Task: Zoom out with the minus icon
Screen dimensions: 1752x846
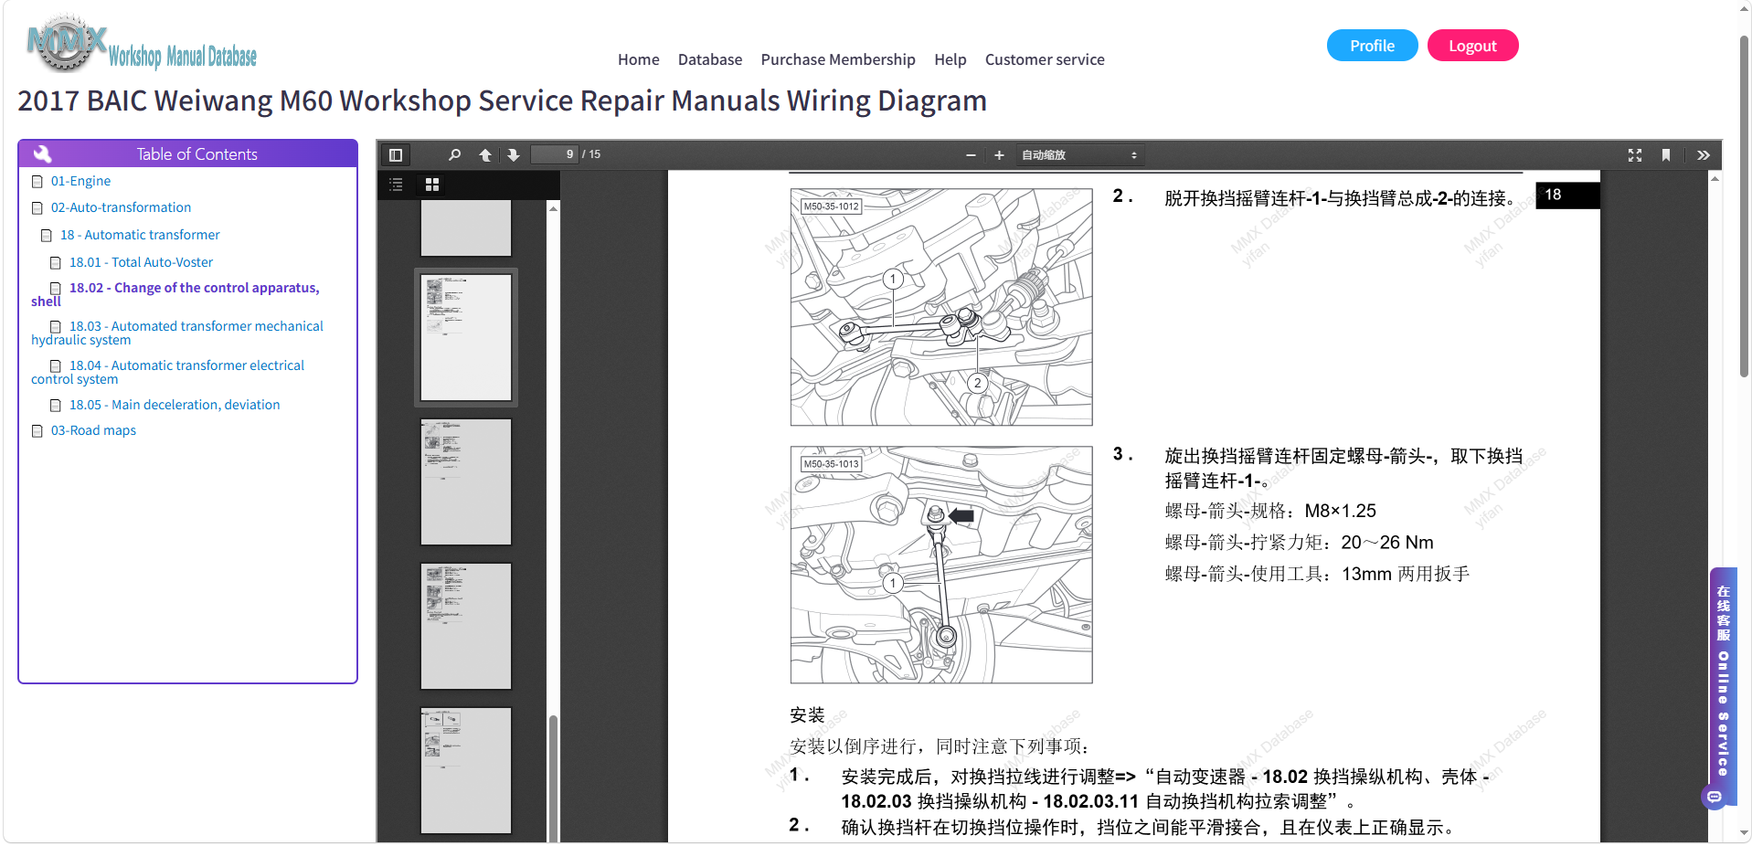Action: point(971,155)
